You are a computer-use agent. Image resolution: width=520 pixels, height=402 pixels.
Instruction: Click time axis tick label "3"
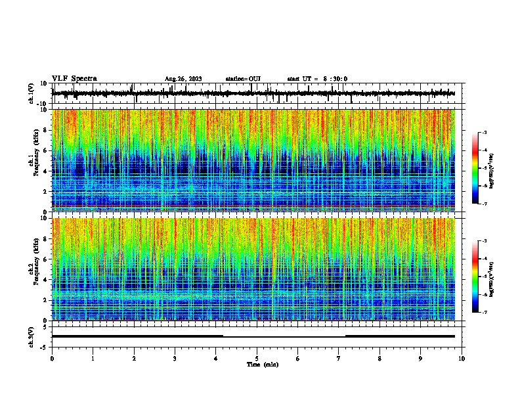pos(175,359)
